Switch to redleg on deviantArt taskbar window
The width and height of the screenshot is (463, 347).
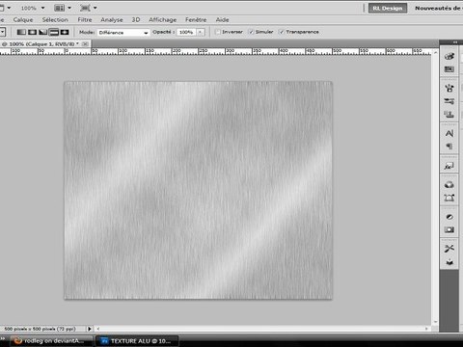click(x=51, y=341)
